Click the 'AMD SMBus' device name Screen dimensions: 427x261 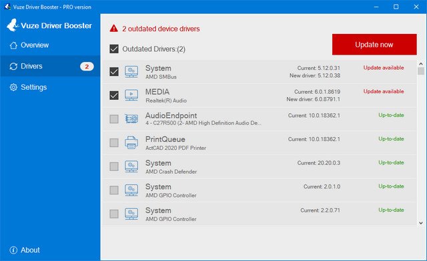tap(161, 77)
